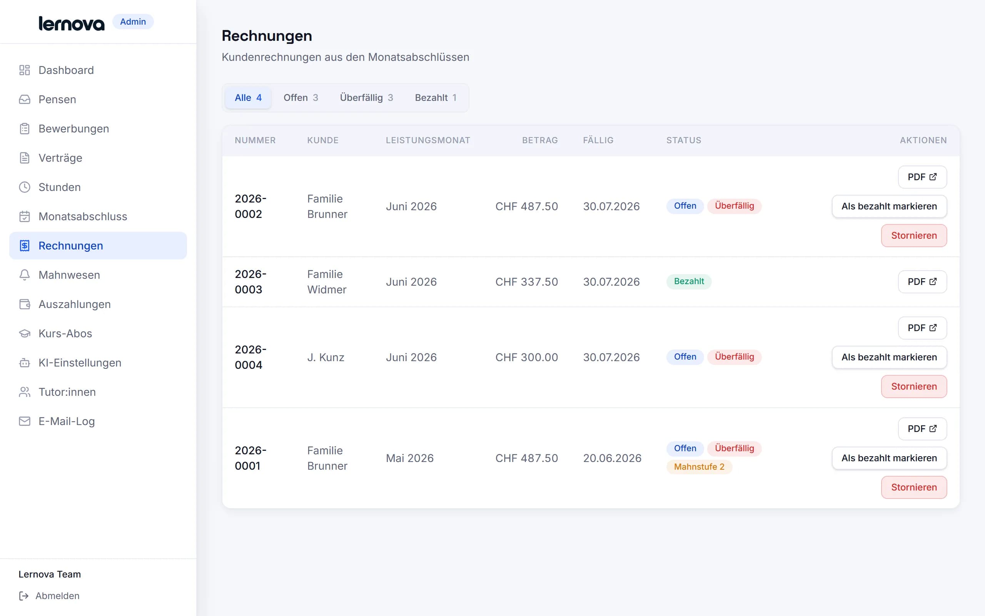The image size is (985, 616).
Task: Open PDF for invoice 2026-0004
Action: (922, 328)
